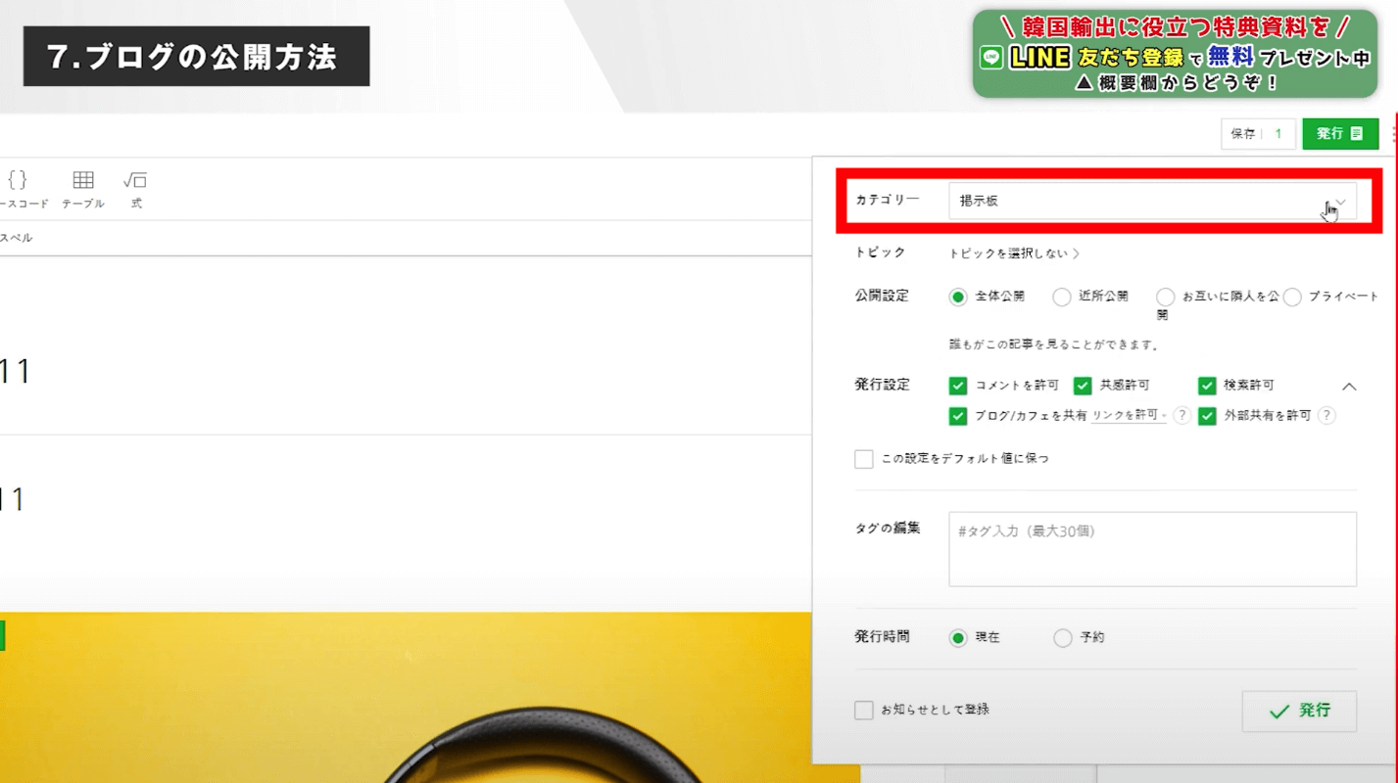Screen dimensions: 1398x783
Task: Check この設定をデフォルト値に保つ checkbox
Action: (x=863, y=459)
